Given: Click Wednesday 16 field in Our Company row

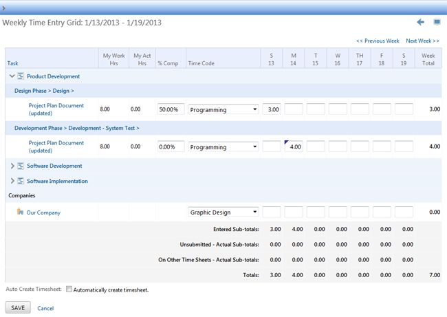Looking at the screenshot, I should point(338,212).
